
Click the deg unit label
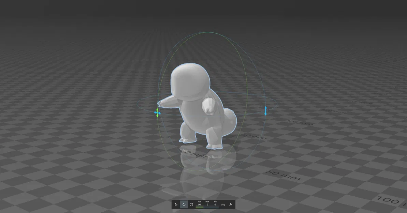click(223, 205)
